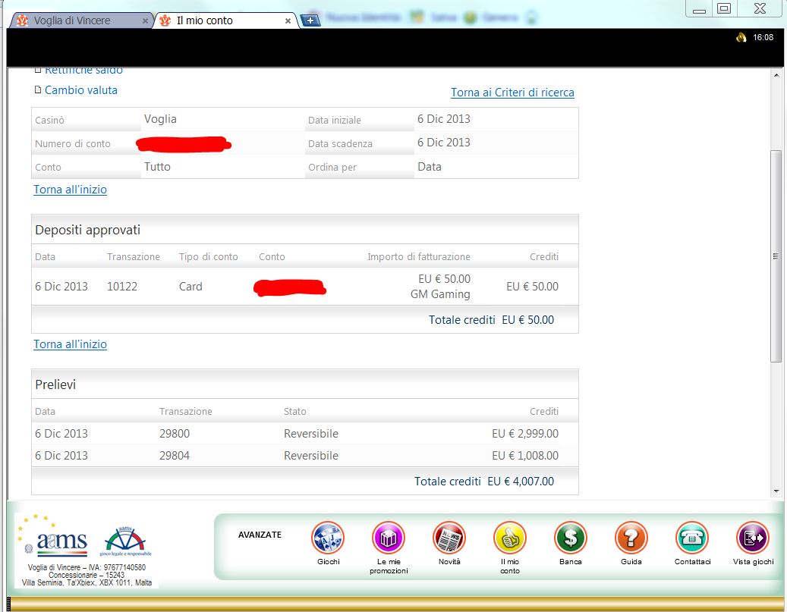Click the Stato column header
This screenshot has width=787, height=612.
(295, 411)
